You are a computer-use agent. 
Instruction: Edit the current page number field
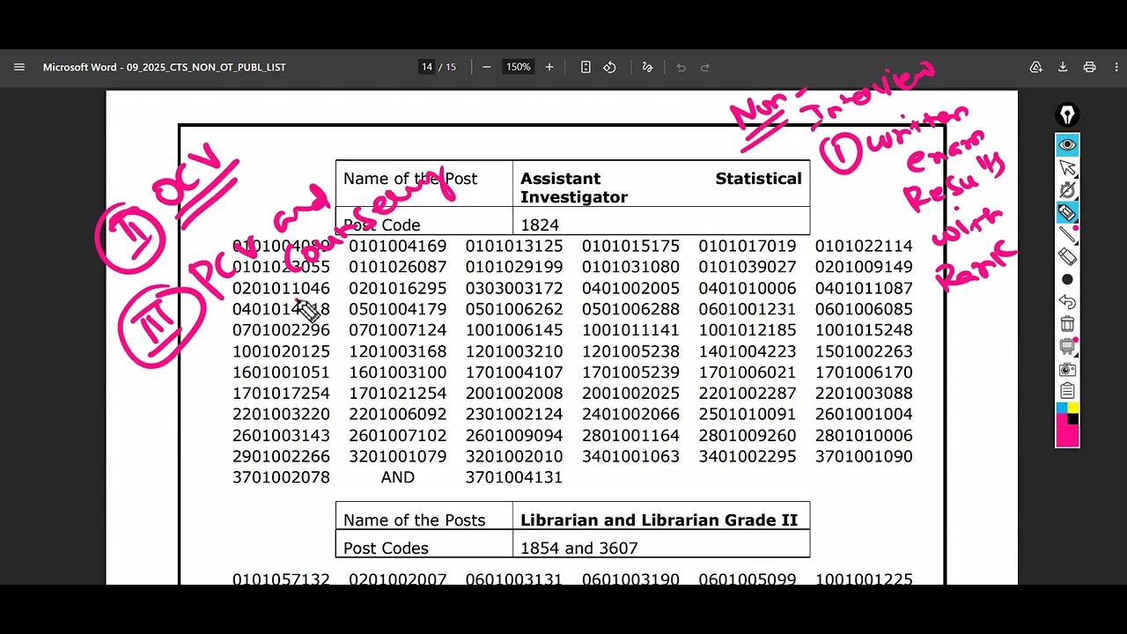point(427,67)
